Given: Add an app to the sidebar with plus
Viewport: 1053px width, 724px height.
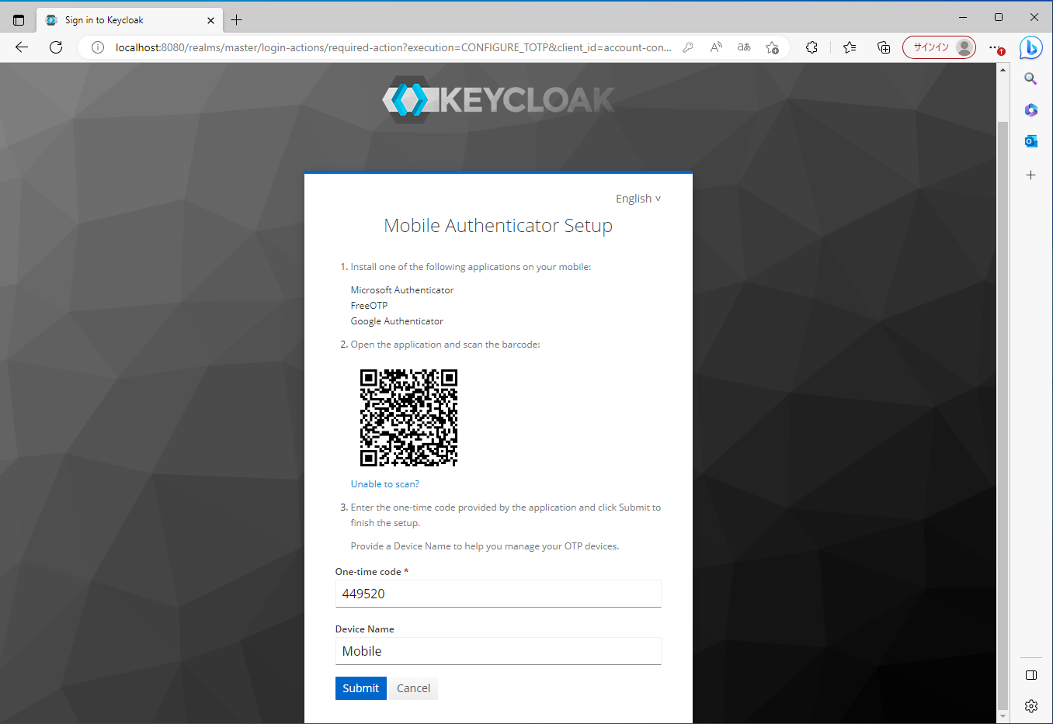Looking at the screenshot, I should tap(1030, 175).
